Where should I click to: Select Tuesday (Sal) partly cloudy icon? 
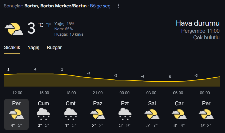click(152, 114)
